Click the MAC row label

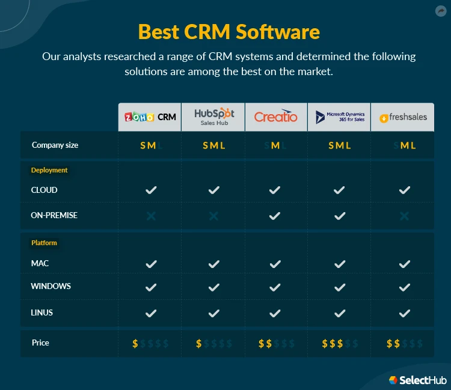(40, 263)
